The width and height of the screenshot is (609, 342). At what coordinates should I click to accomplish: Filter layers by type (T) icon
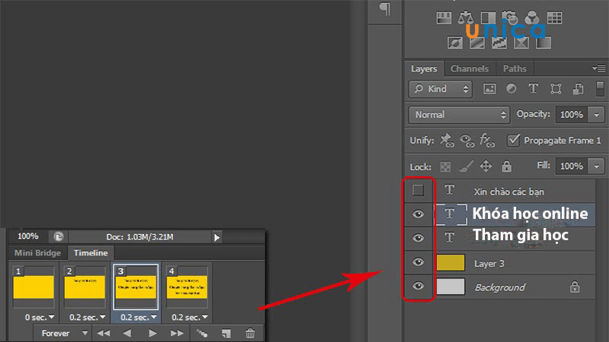[x=534, y=89]
